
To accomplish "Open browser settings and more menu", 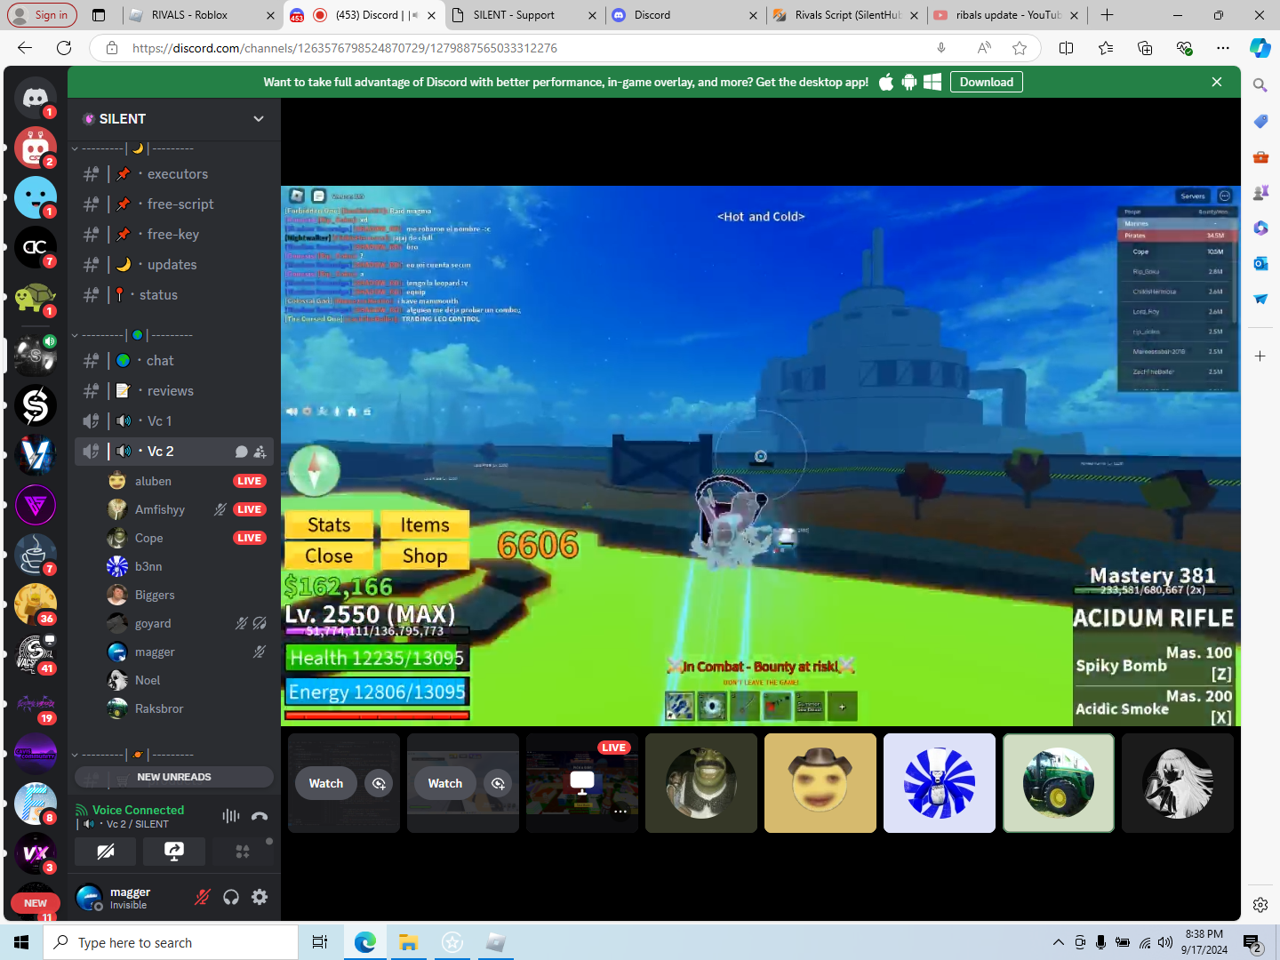I will 1223,48.
